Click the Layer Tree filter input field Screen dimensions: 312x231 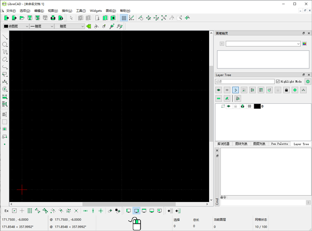[x=244, y=81]
